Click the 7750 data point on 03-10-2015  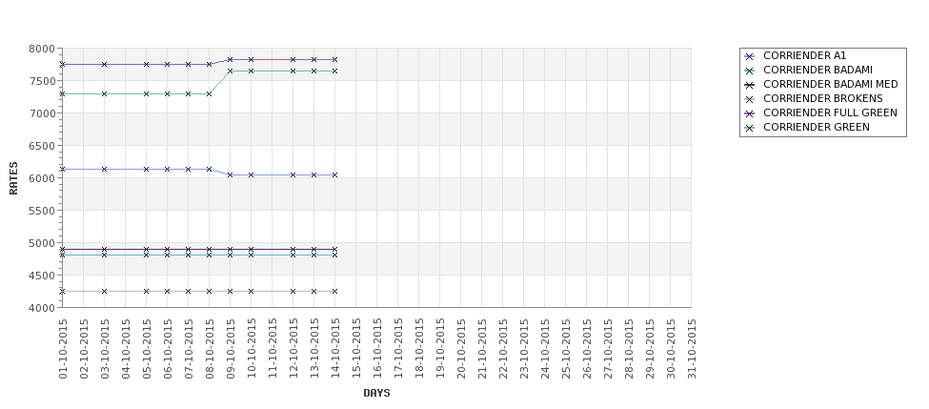[x=105, y=64]
